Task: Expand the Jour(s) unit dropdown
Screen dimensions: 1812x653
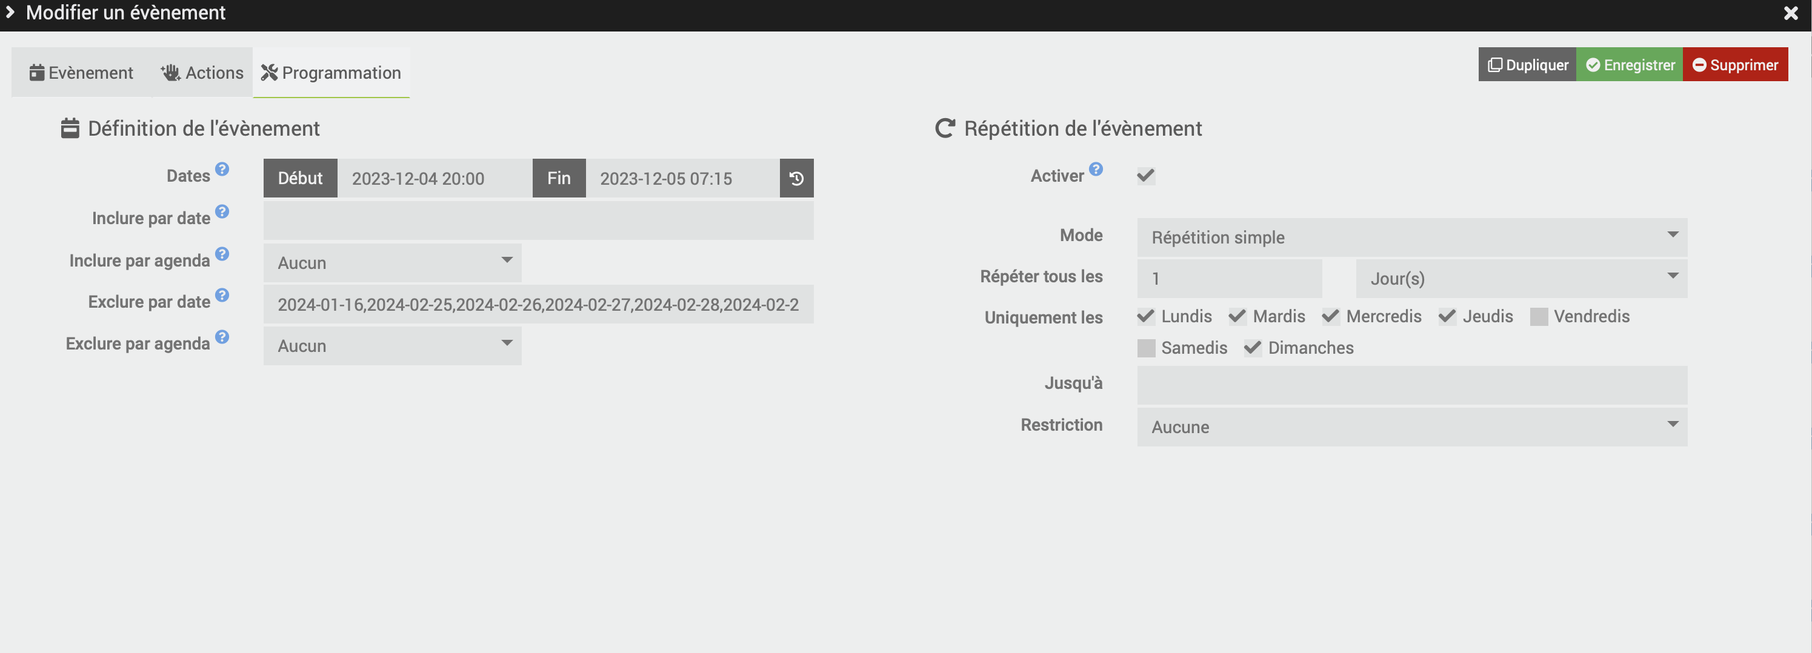Action: point(1521,279)
